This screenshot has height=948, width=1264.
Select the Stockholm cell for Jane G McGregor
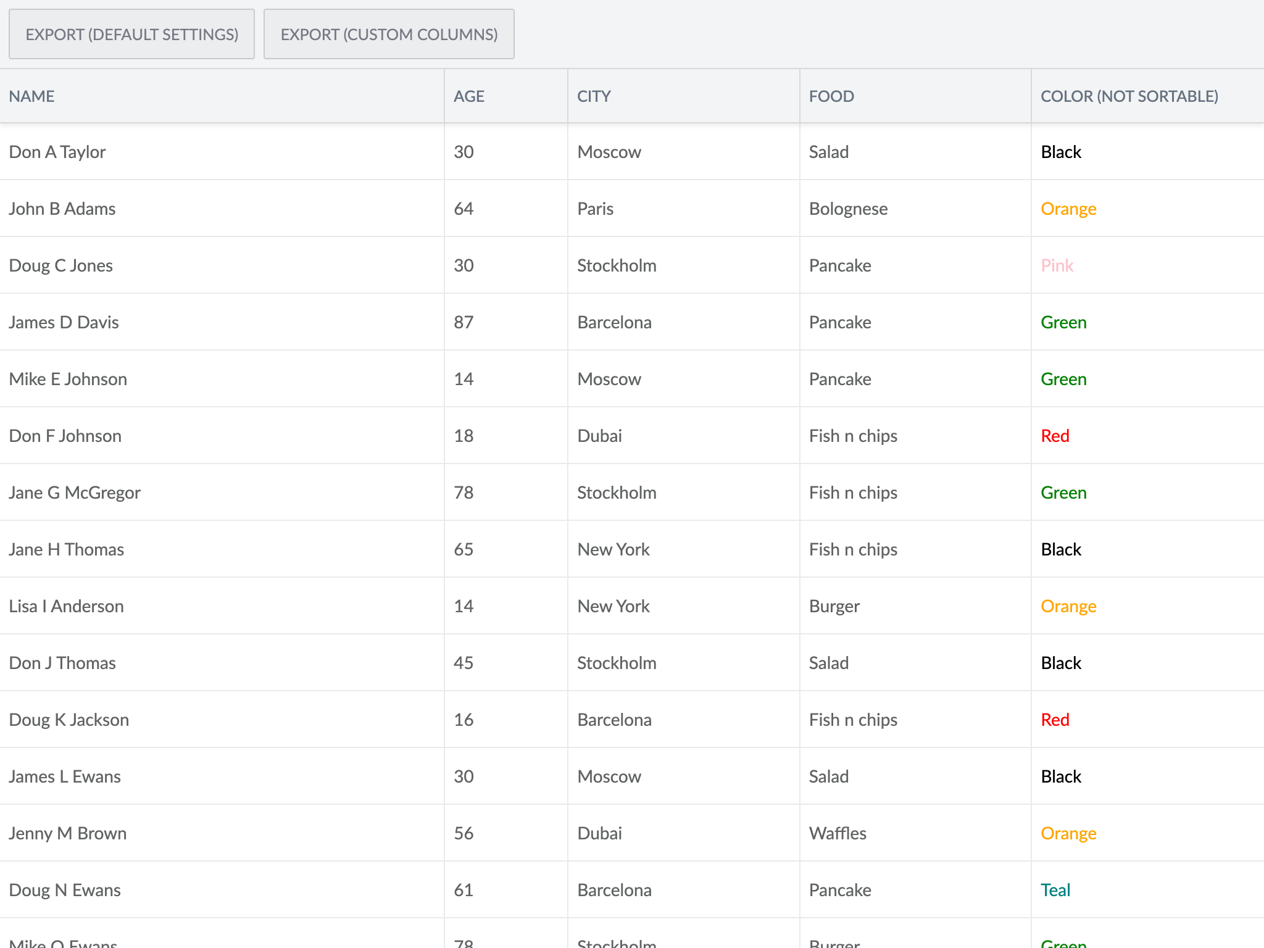pyautogui.click(x=617, y=493)
